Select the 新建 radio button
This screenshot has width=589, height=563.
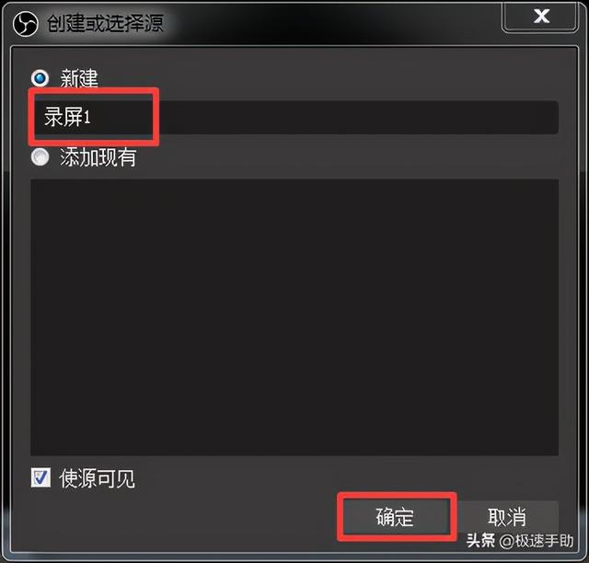(x=40, y=78)
